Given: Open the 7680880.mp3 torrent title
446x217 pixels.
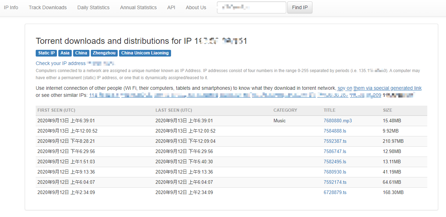Looking at the screenshot, I should coord(338,121).
